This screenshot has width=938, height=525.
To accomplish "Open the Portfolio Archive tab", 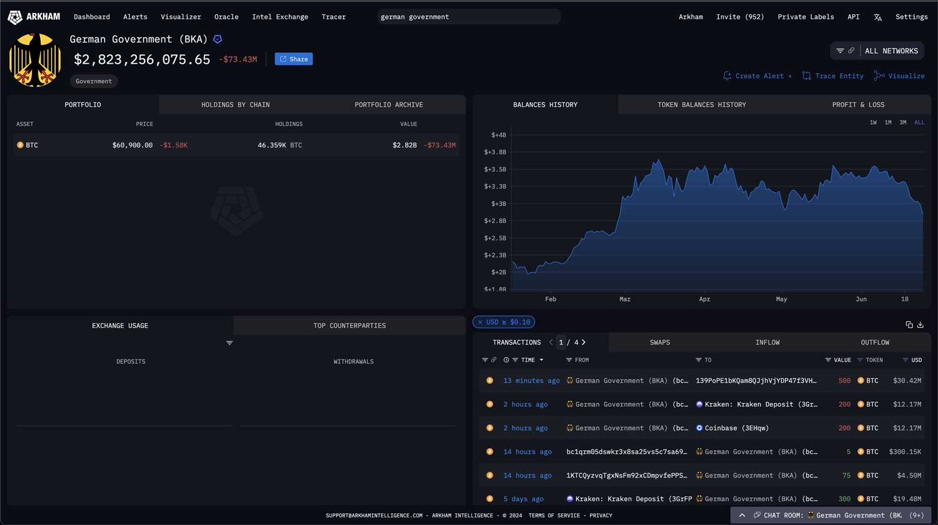I will [389, 104].
